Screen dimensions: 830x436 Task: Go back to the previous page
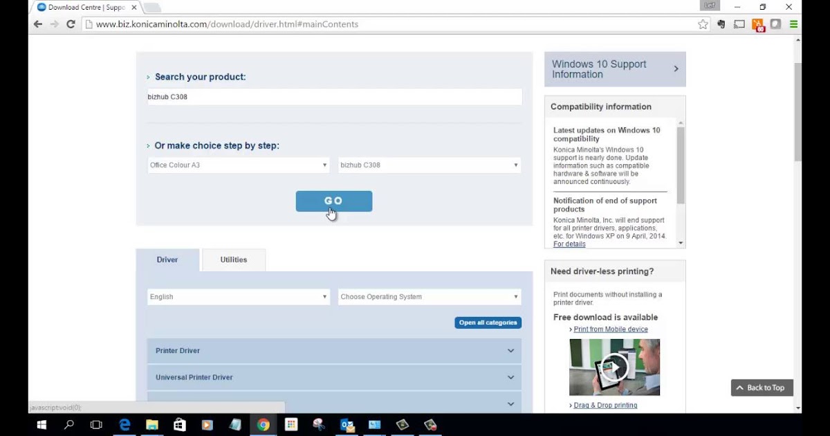38,24
